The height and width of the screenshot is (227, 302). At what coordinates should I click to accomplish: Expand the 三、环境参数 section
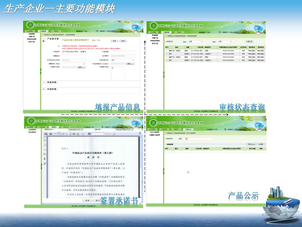[x=50, y=89]
